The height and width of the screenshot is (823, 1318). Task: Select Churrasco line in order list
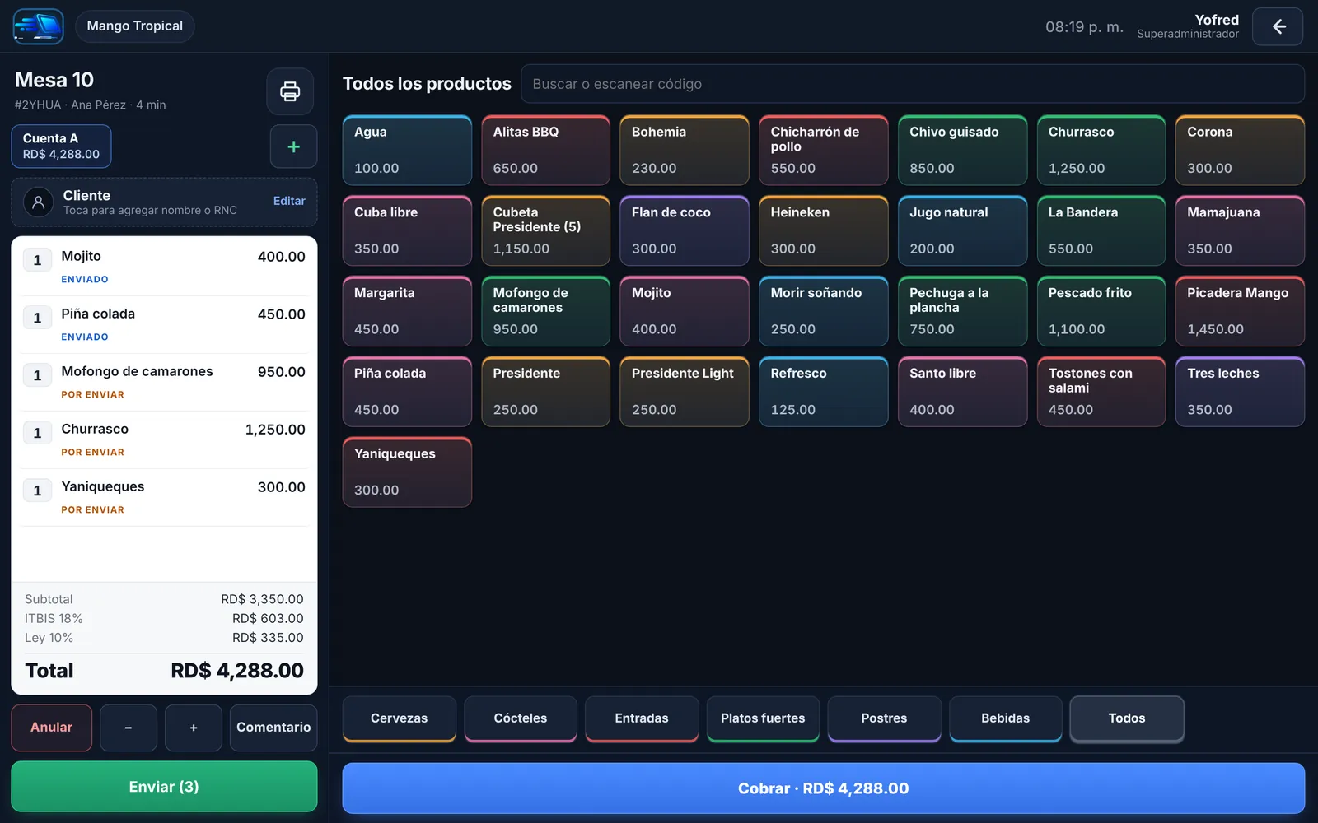click(164, 440)
